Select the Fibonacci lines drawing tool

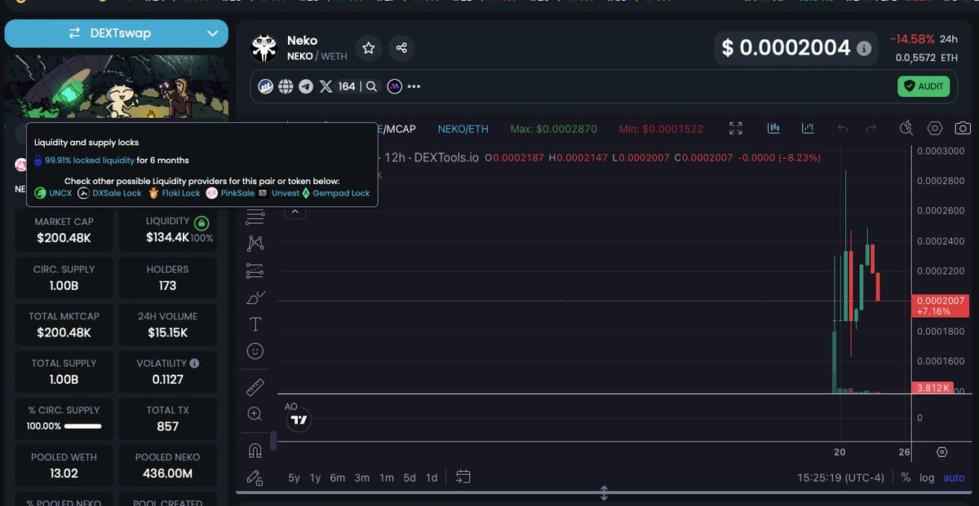[255, 217]
